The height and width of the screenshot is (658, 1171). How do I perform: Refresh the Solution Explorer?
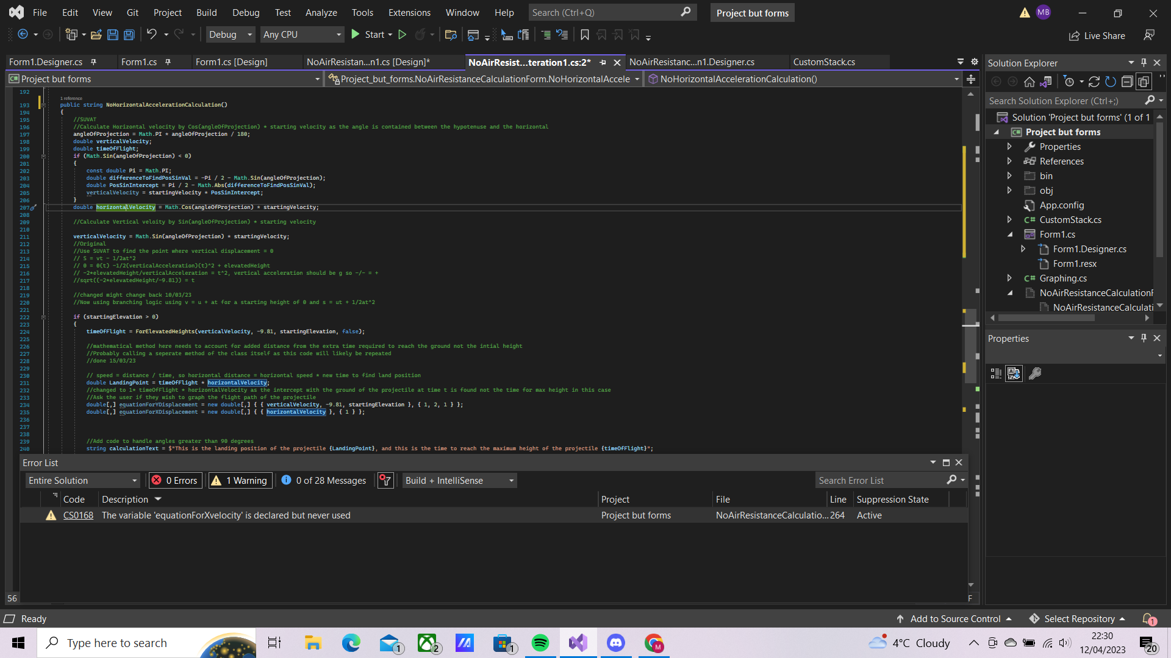pos(1111,81)
